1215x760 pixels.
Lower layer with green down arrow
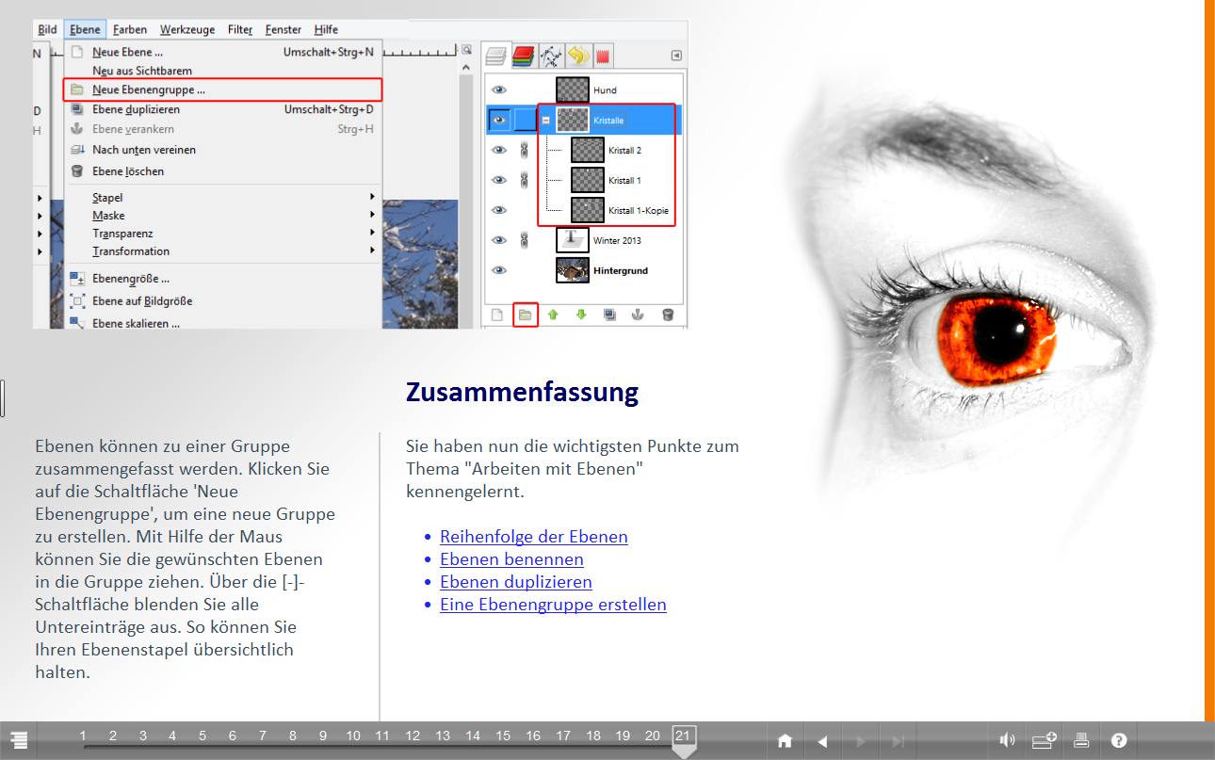pyautogui.click(x=581, y=315)
